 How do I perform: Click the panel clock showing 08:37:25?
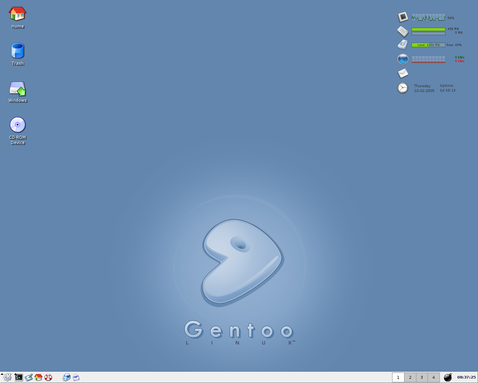point(466,377)
